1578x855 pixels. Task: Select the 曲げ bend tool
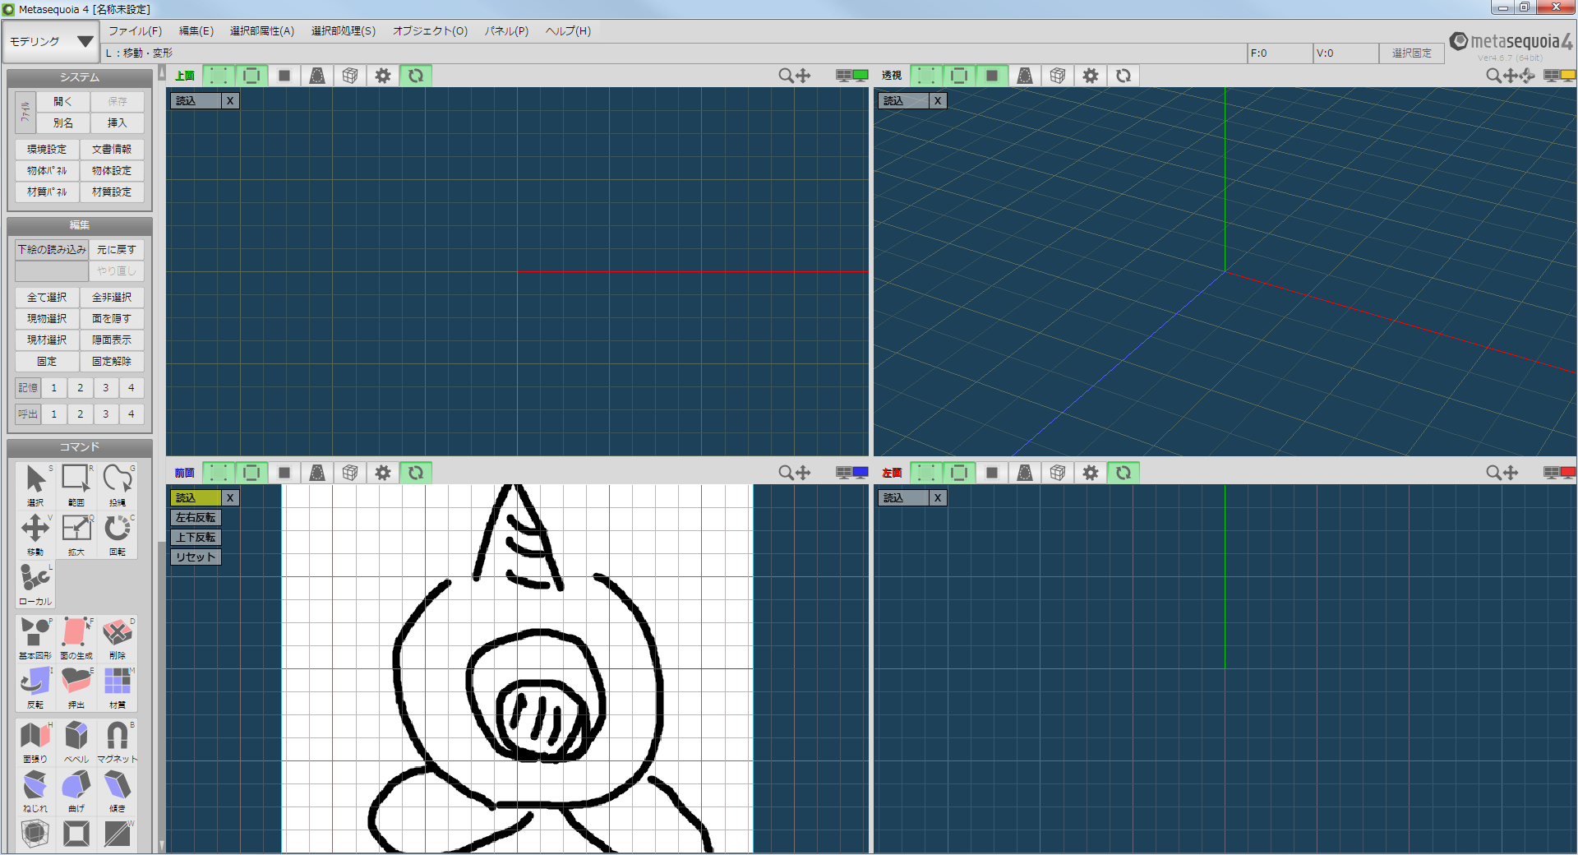coord(76,791)
